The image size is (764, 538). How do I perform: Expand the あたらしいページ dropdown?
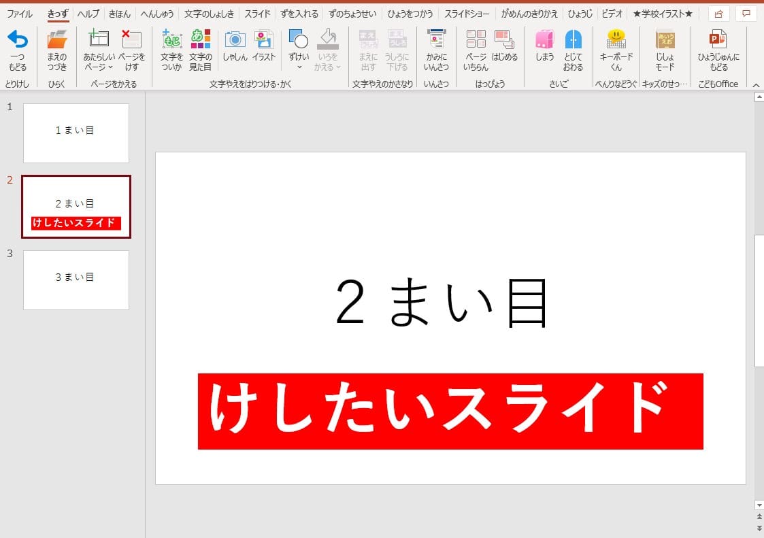99,67
